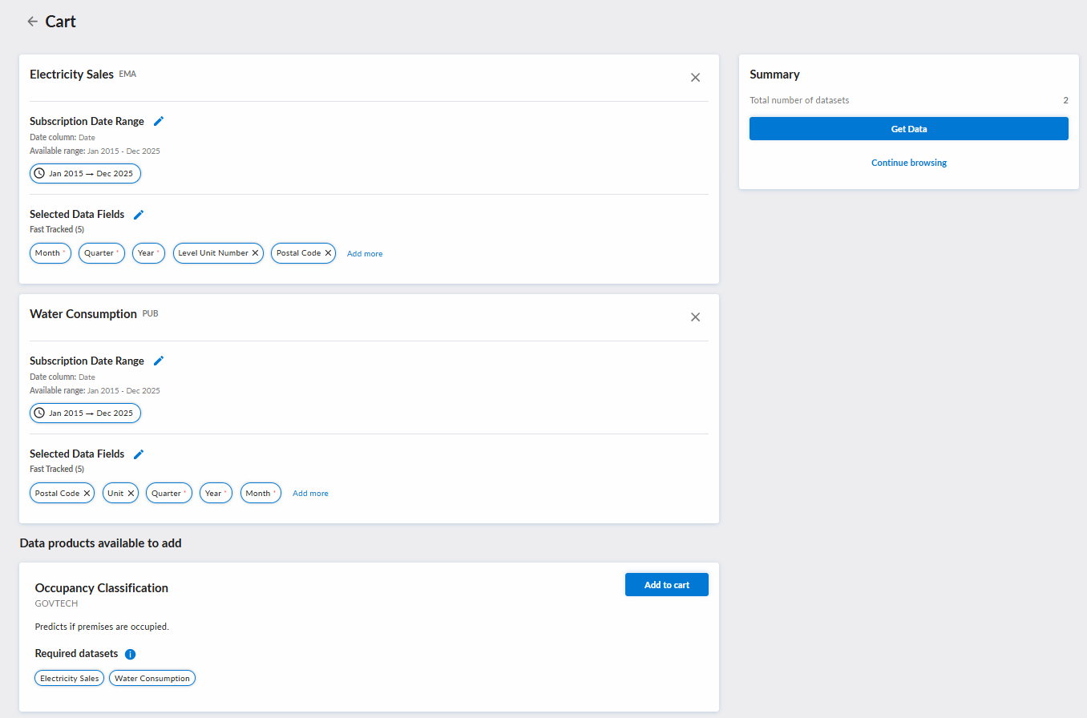Select the Month chip in Water Consumption
The width and height of the screenshot is (1087, 718).
point(261,494)
